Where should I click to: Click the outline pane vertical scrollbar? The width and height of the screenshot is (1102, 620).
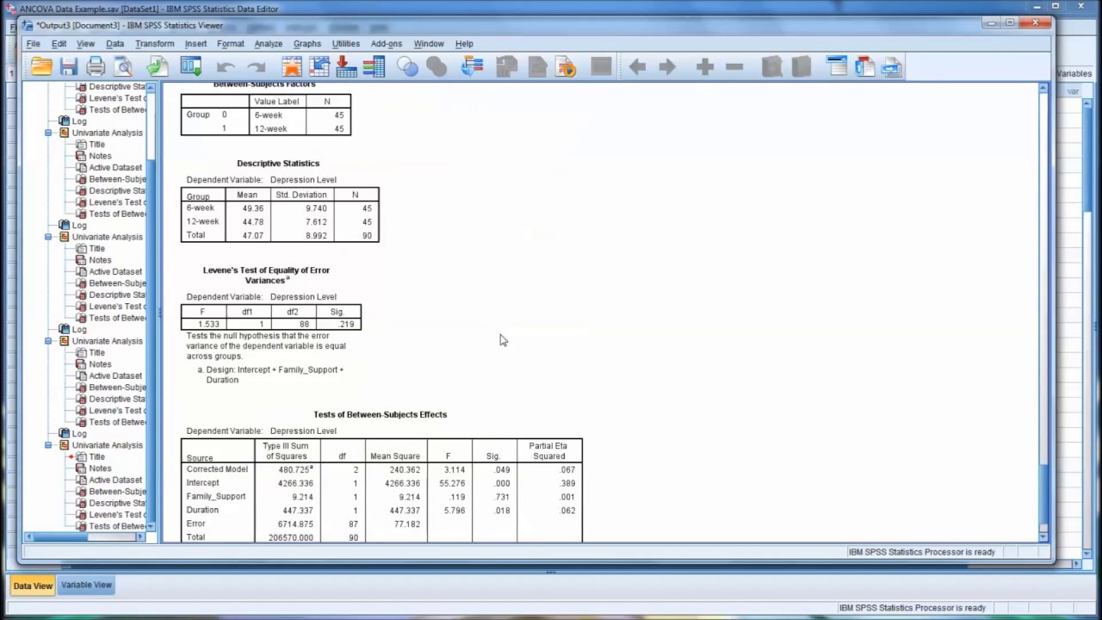coord(152,306)
